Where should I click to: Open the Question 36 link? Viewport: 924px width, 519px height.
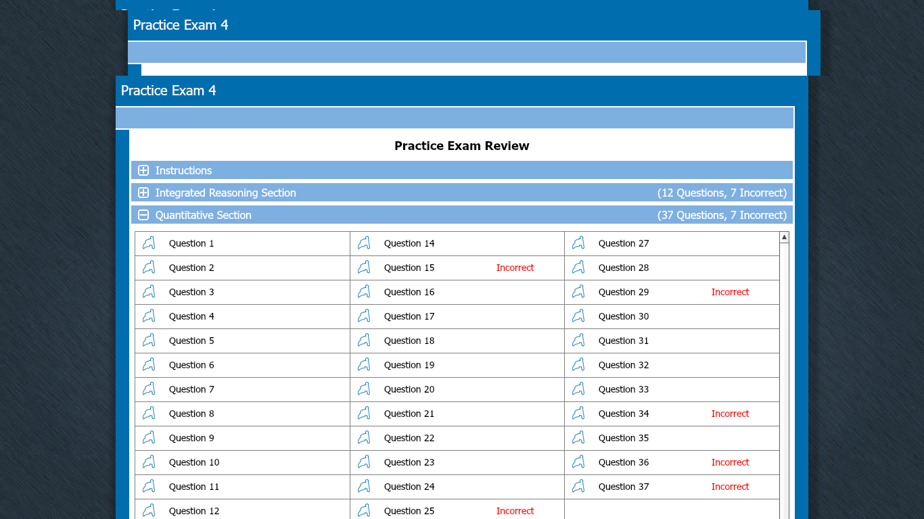click(x=623, y=462)
